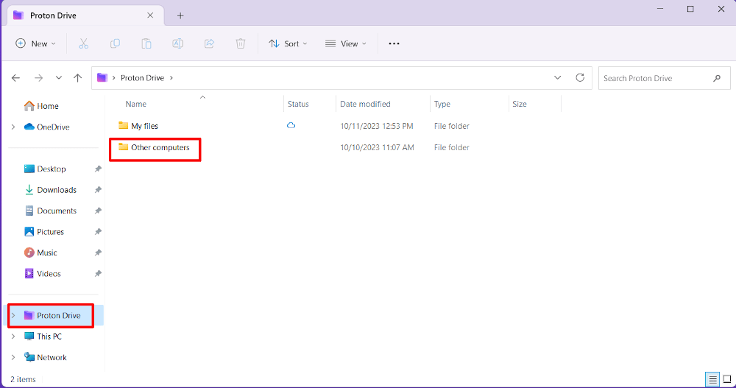Click the Rename icon in toolbar
Screen dimensions: 736x388
pos(178,43)
